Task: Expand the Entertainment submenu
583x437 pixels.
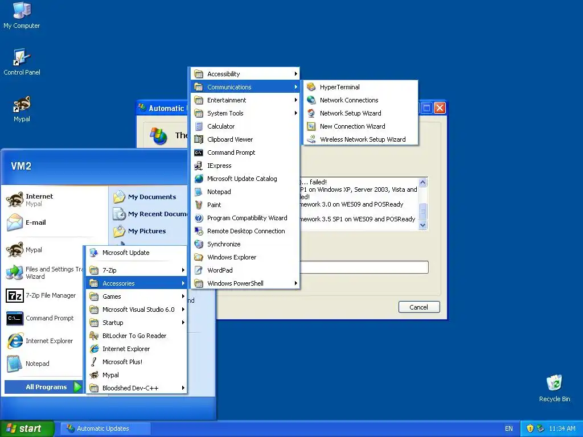Action: pyautogui.click(x=245, y=100)
